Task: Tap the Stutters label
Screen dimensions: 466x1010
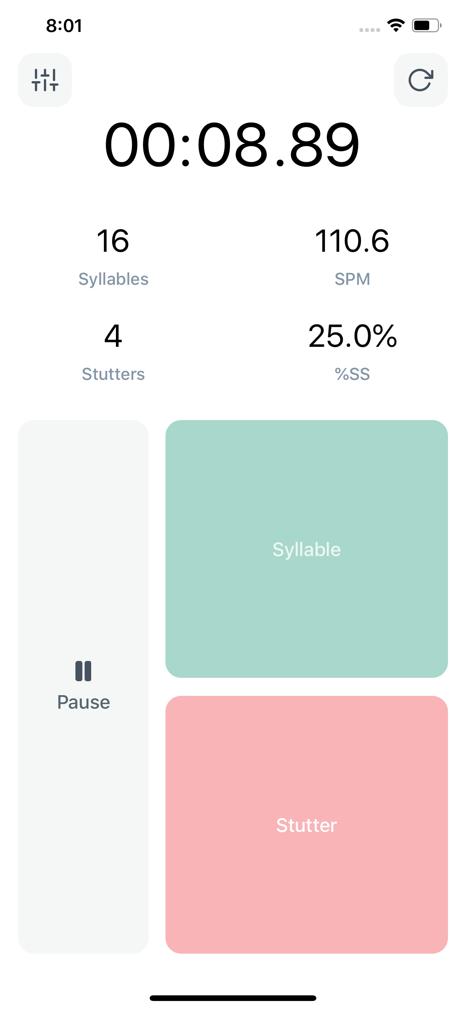Action: [x=113, y=374]
